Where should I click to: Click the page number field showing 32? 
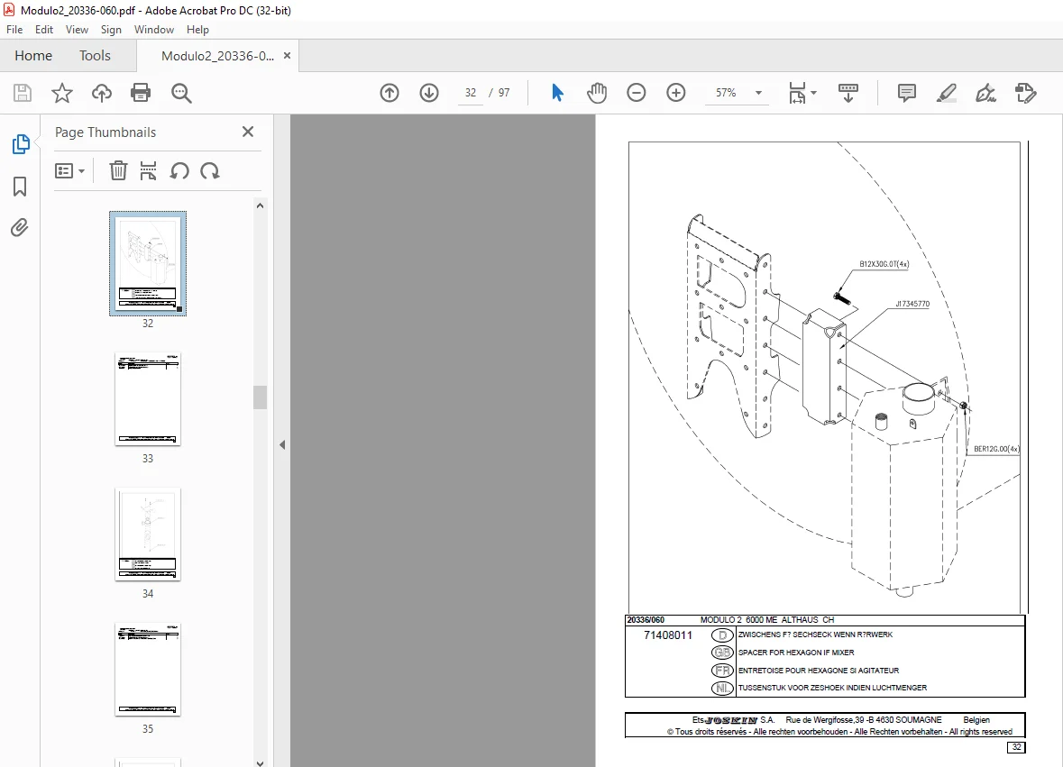[x=471, y=93]
